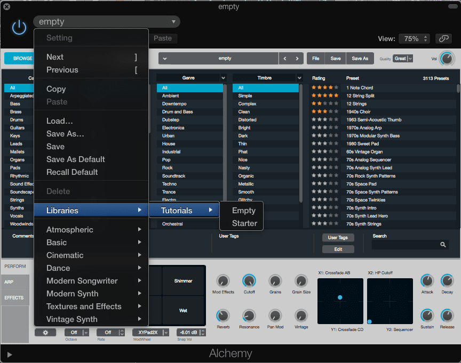This screenshot has height=363, width=461.
Task: Click the Cutoff knob
Action: pos(249,281)
